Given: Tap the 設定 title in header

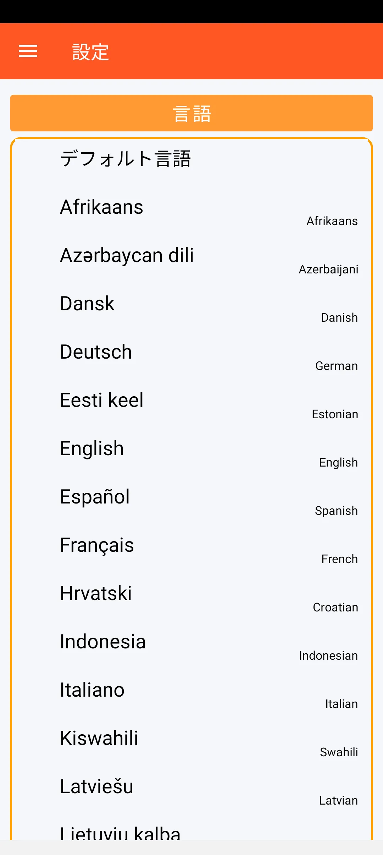Looking at the screenshot, I should (x=90, y=52).
